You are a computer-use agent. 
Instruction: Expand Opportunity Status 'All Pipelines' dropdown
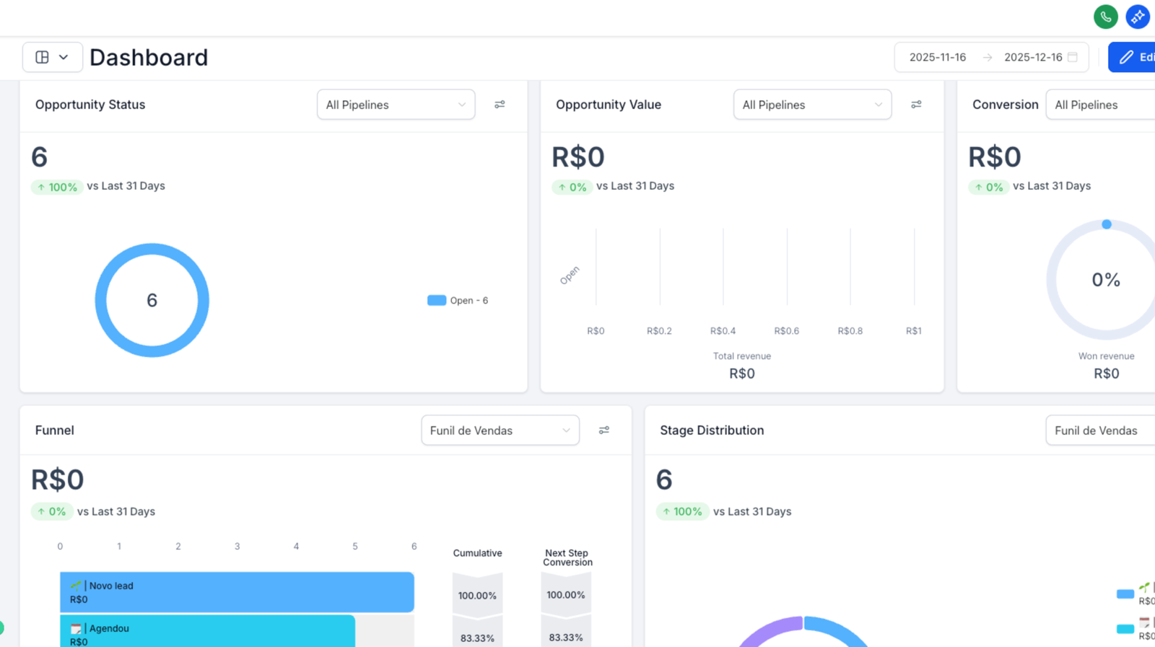396,105
